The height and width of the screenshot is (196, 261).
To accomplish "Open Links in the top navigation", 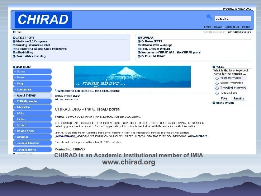I will (x=207, y=27).
